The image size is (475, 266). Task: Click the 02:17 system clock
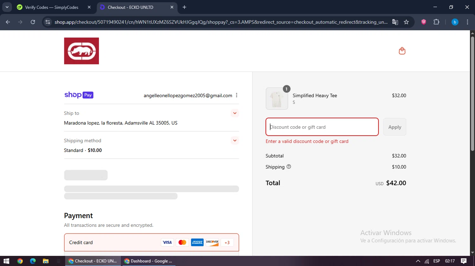(450, 261)
